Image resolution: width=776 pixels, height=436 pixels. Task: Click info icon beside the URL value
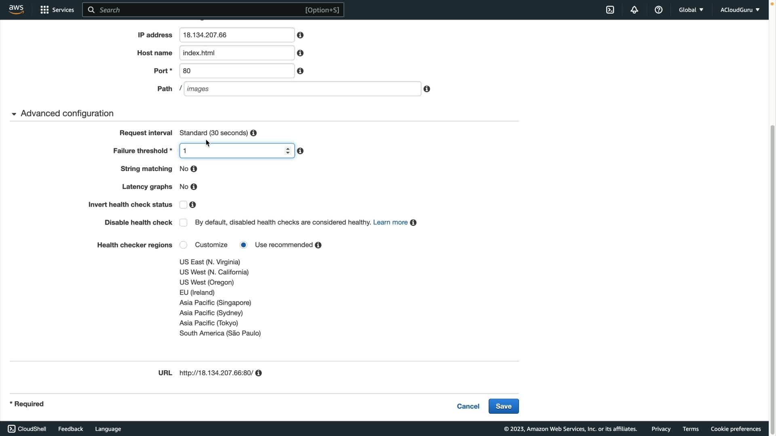tap(259, 373)
